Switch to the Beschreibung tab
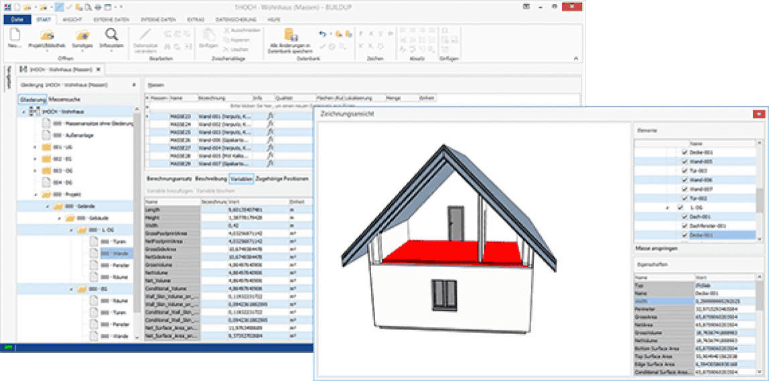 pos(210,179)
